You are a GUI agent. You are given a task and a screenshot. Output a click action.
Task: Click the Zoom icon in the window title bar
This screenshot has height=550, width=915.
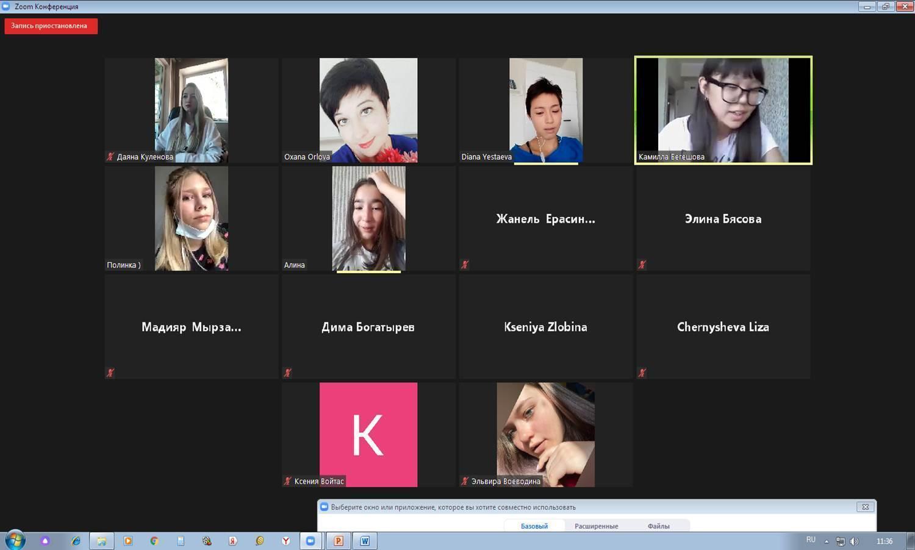coord(6,6)
